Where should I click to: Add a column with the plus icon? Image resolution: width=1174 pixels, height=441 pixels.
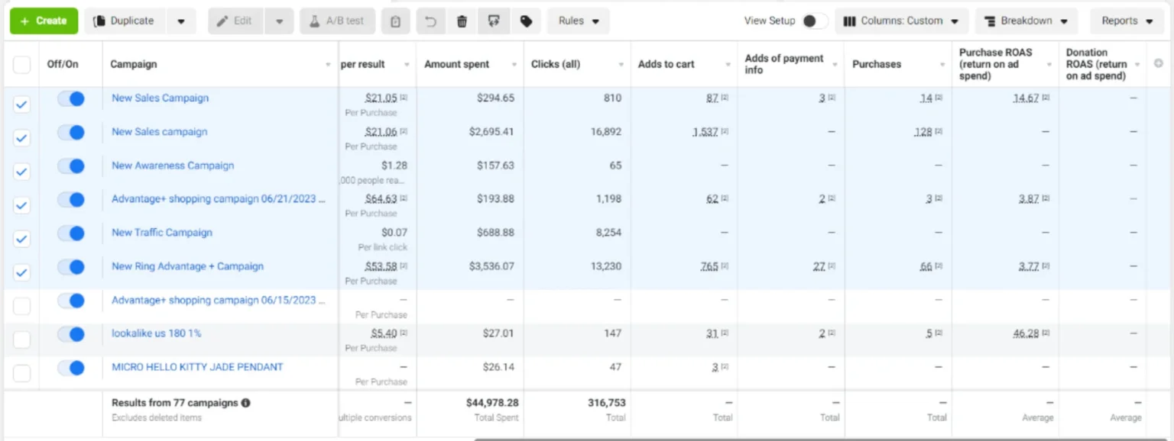[x=1159, y=64]
